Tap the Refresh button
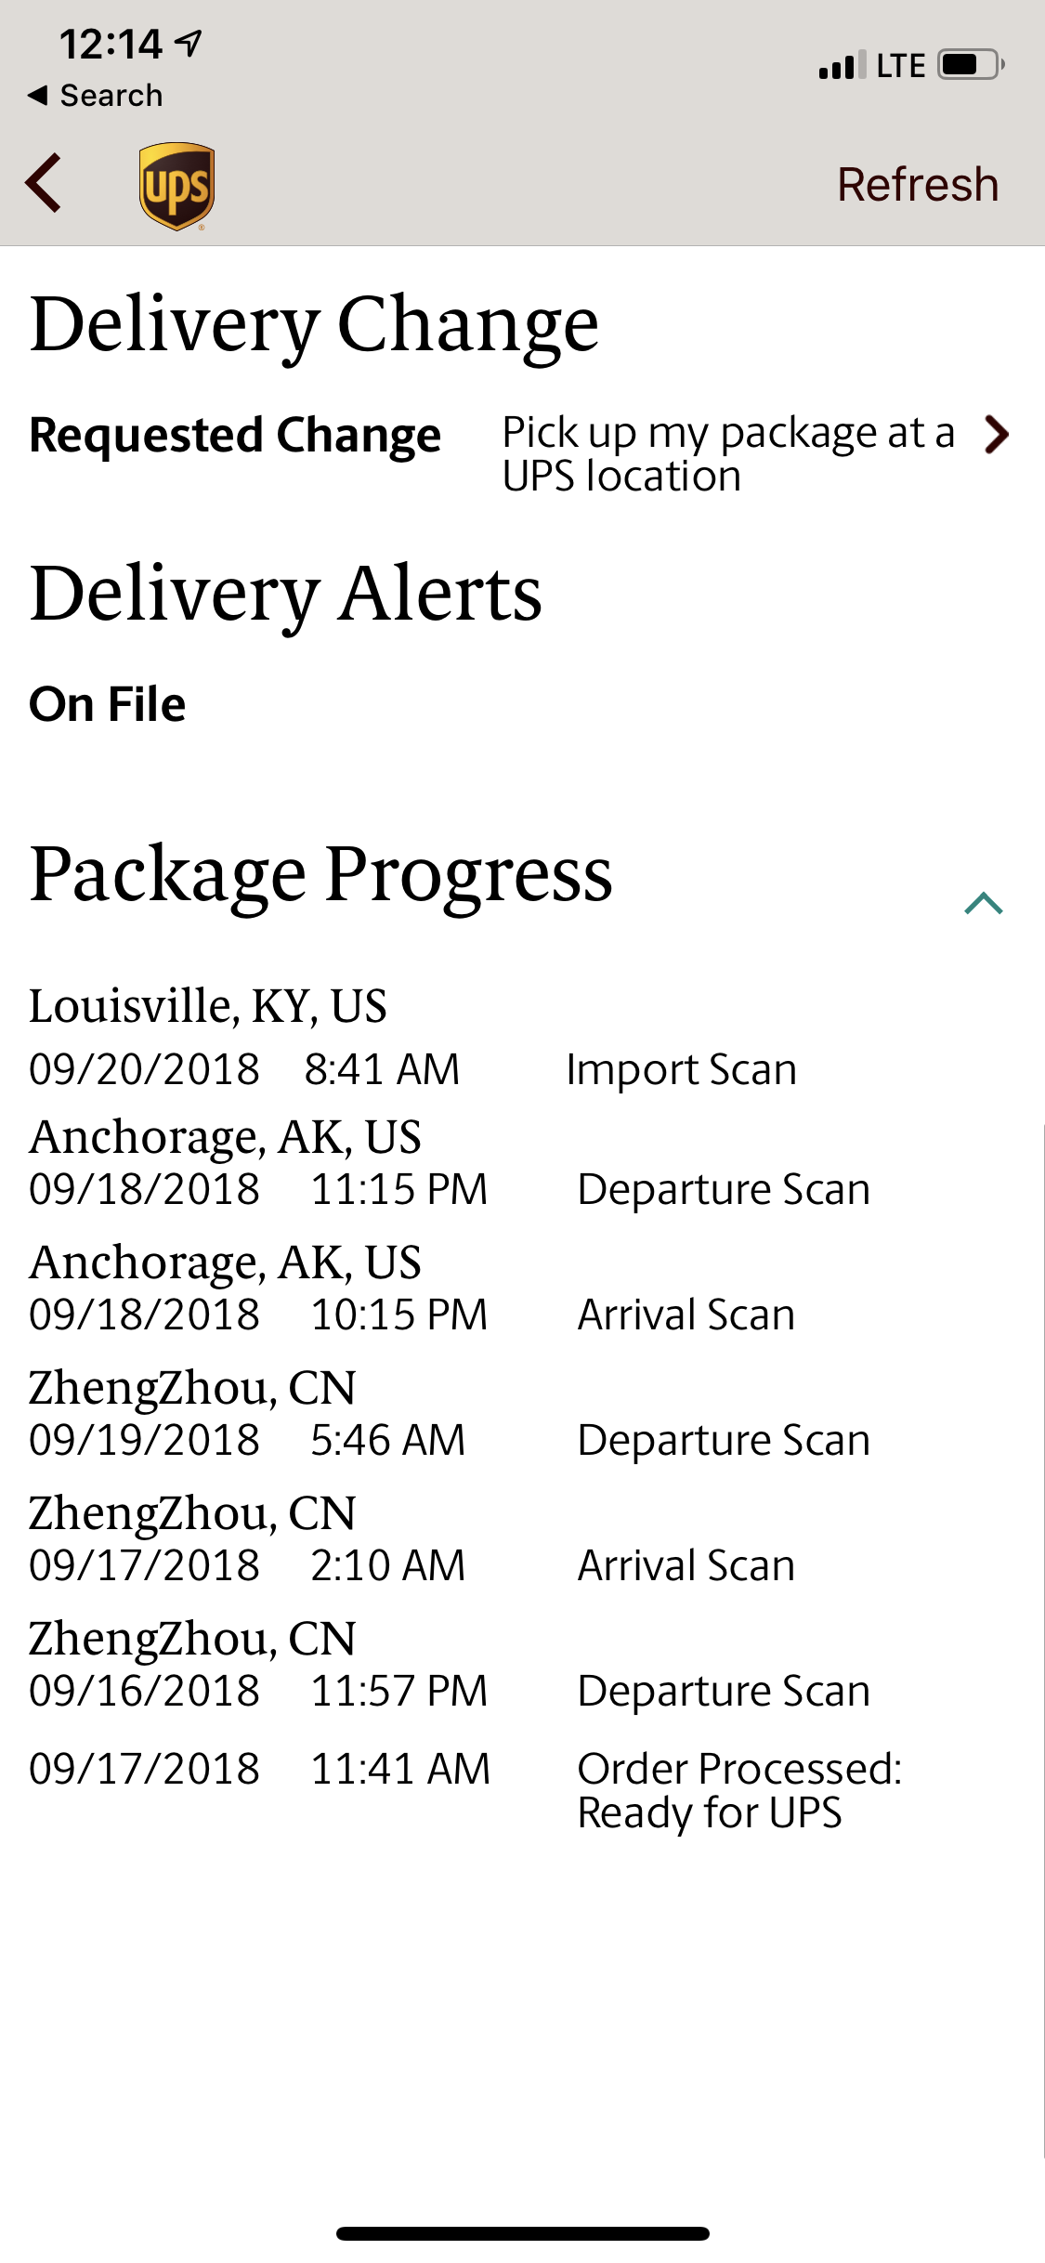 (917, 184)
